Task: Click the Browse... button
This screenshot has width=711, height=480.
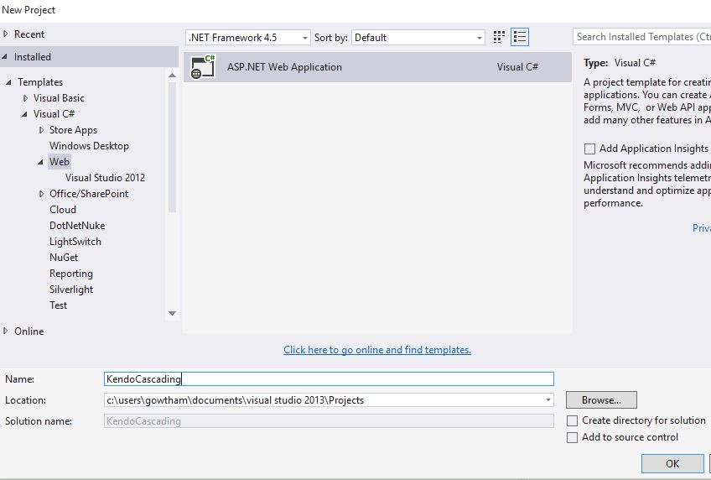Action: coord(601,400)
